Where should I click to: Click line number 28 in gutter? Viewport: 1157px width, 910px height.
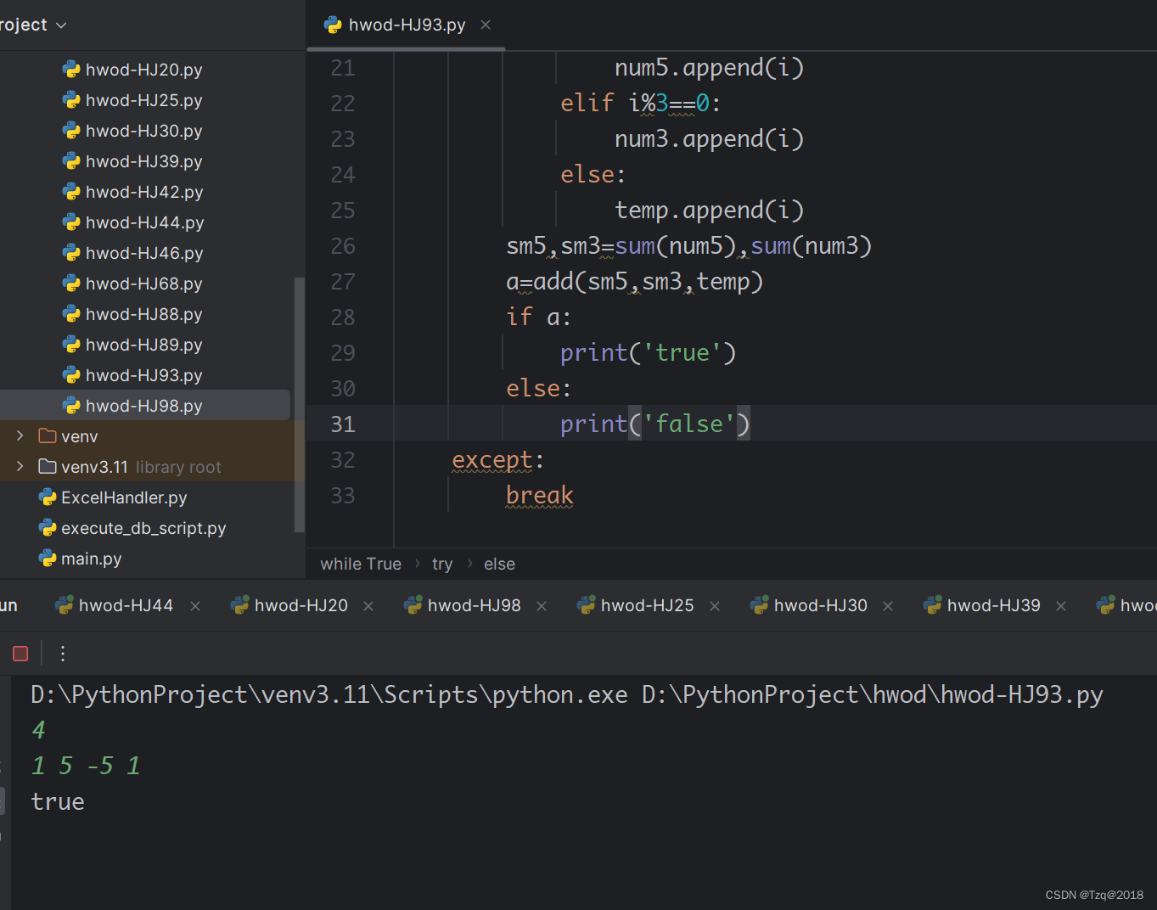click(x=343, y=317)
